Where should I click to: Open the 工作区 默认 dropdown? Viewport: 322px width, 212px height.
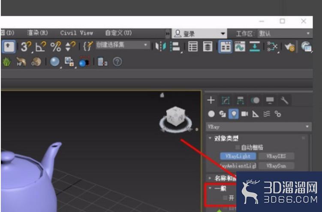(284, 34)
